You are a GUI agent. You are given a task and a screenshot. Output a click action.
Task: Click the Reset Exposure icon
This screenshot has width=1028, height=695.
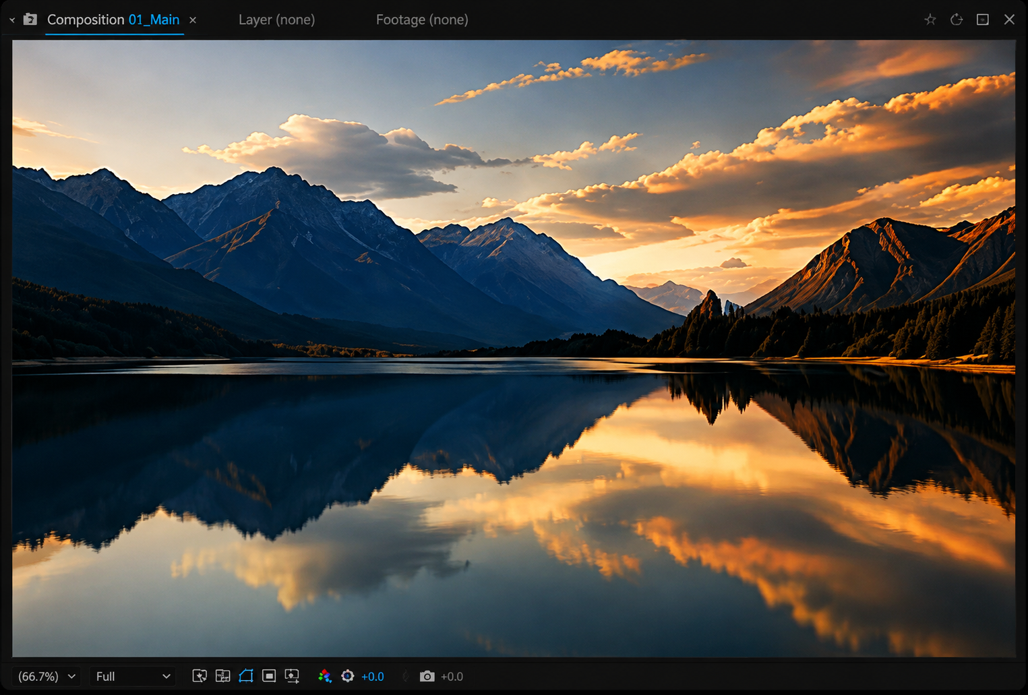tap(348, 676)
